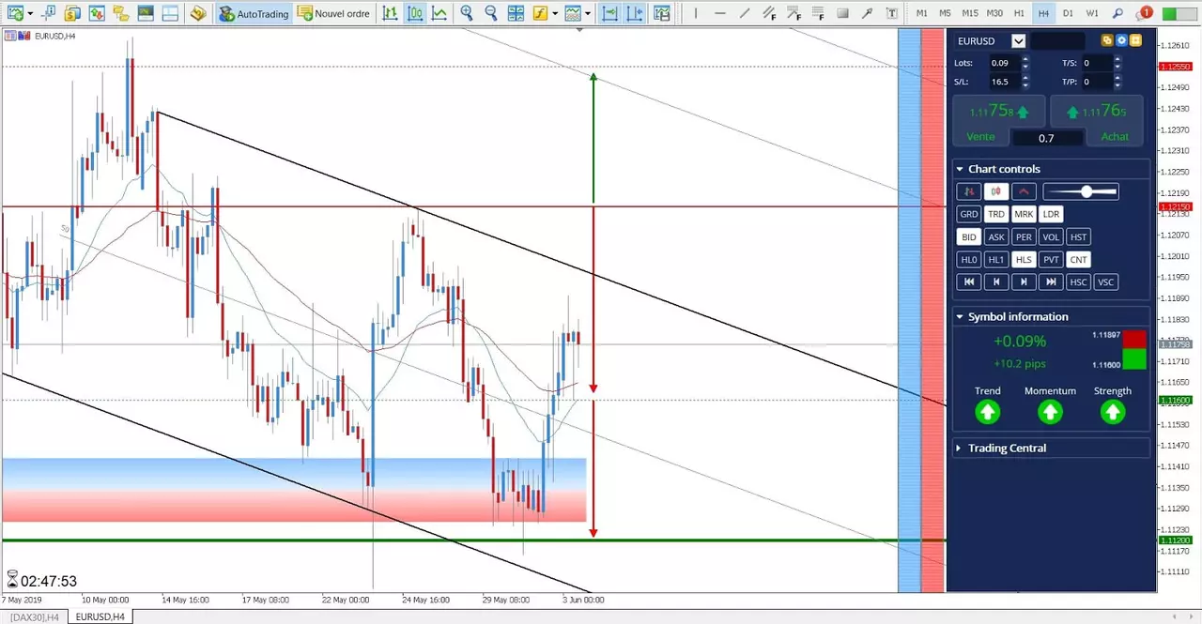Increase the Lots value stepper
1202x624 pixels.
pyautogui.click(x=1025, y=59)
